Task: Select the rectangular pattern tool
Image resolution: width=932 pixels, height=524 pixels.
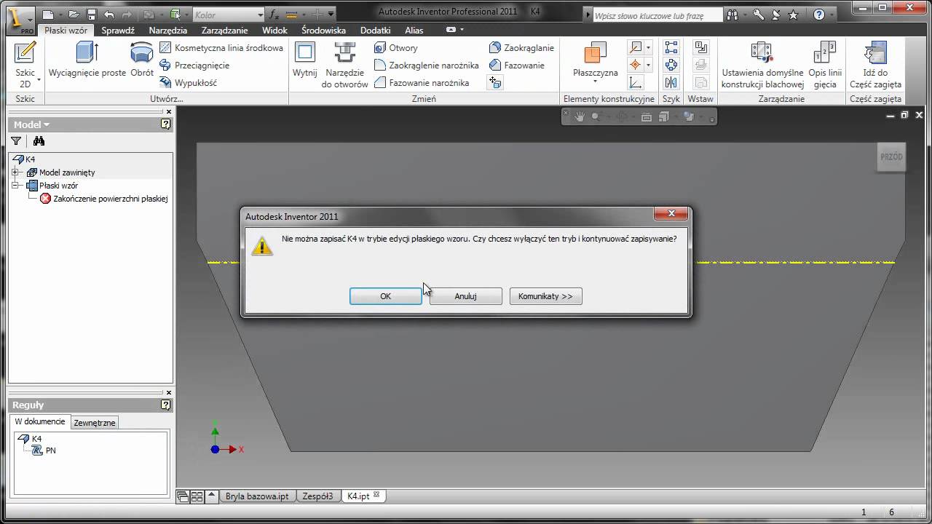Action: point(671,48)
